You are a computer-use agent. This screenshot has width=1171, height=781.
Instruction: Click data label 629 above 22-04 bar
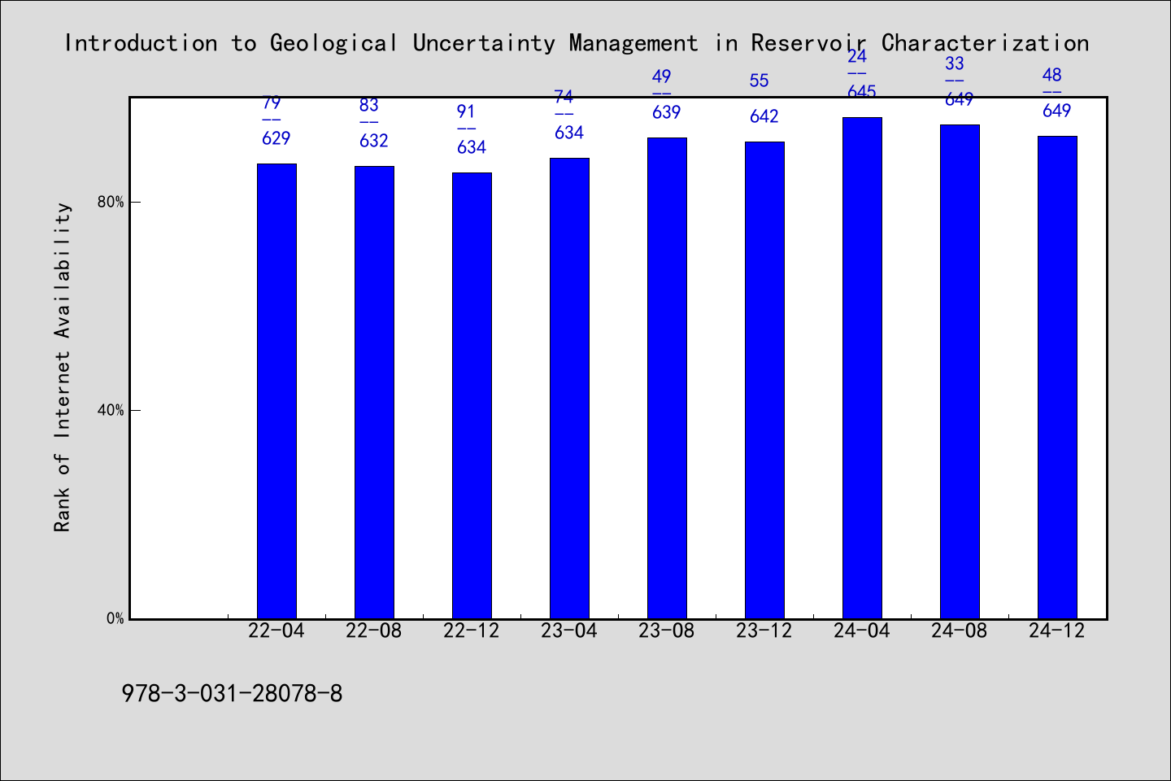click(276, 138)
